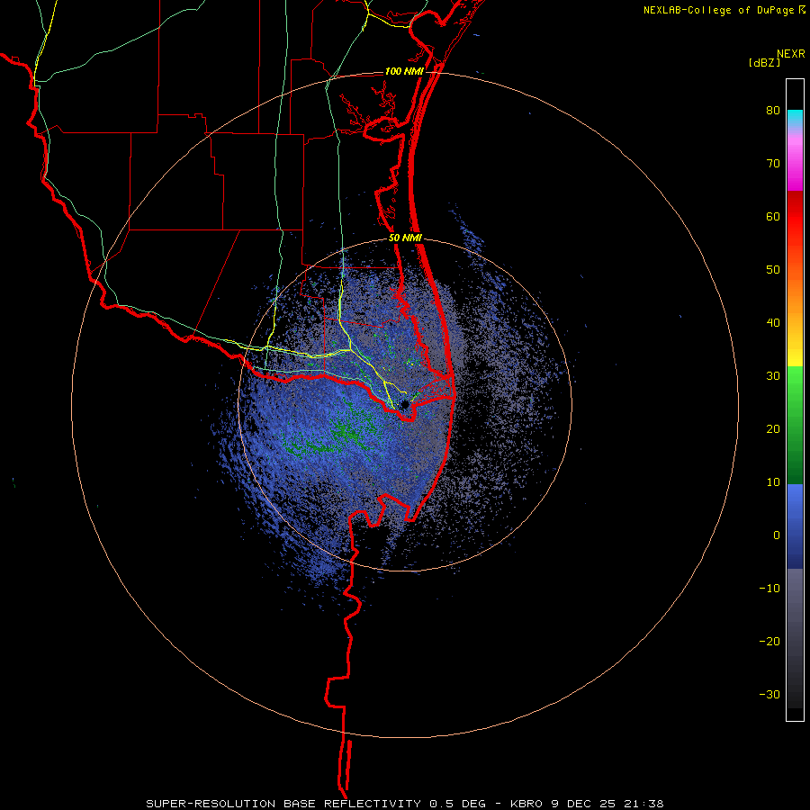Click the 20 value on the dBZ scale
The height and width of the screenshot is (810, 810).
[773, 428]
